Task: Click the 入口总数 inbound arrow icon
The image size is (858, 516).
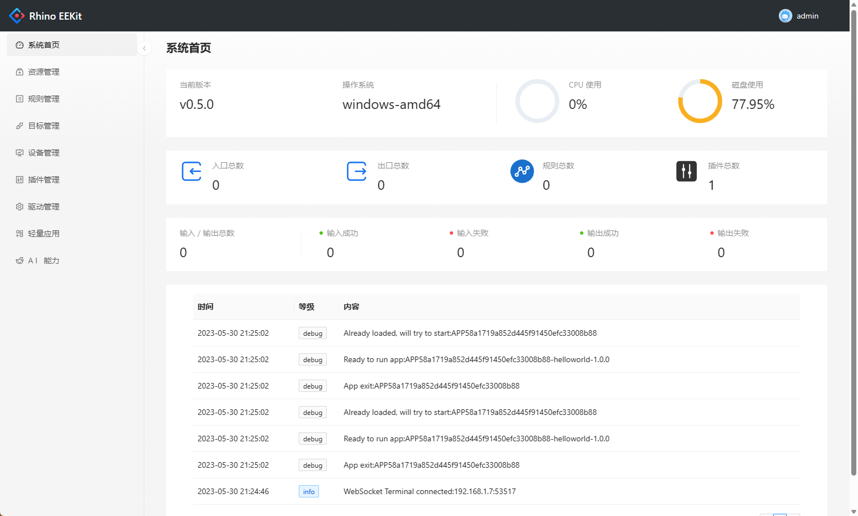Action: 191,171
